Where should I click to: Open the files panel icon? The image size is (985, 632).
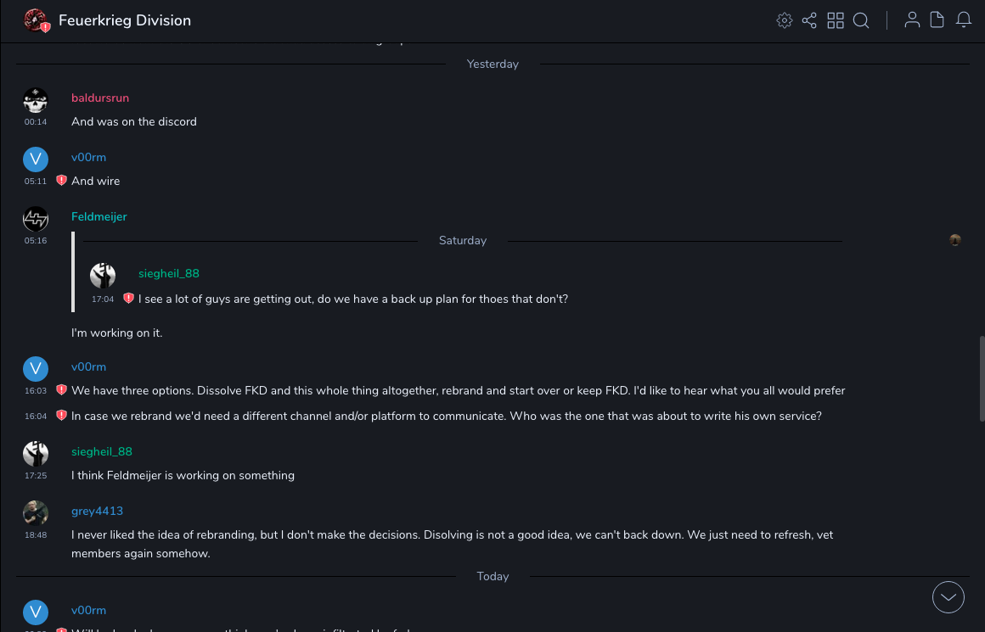pos(937,20)
